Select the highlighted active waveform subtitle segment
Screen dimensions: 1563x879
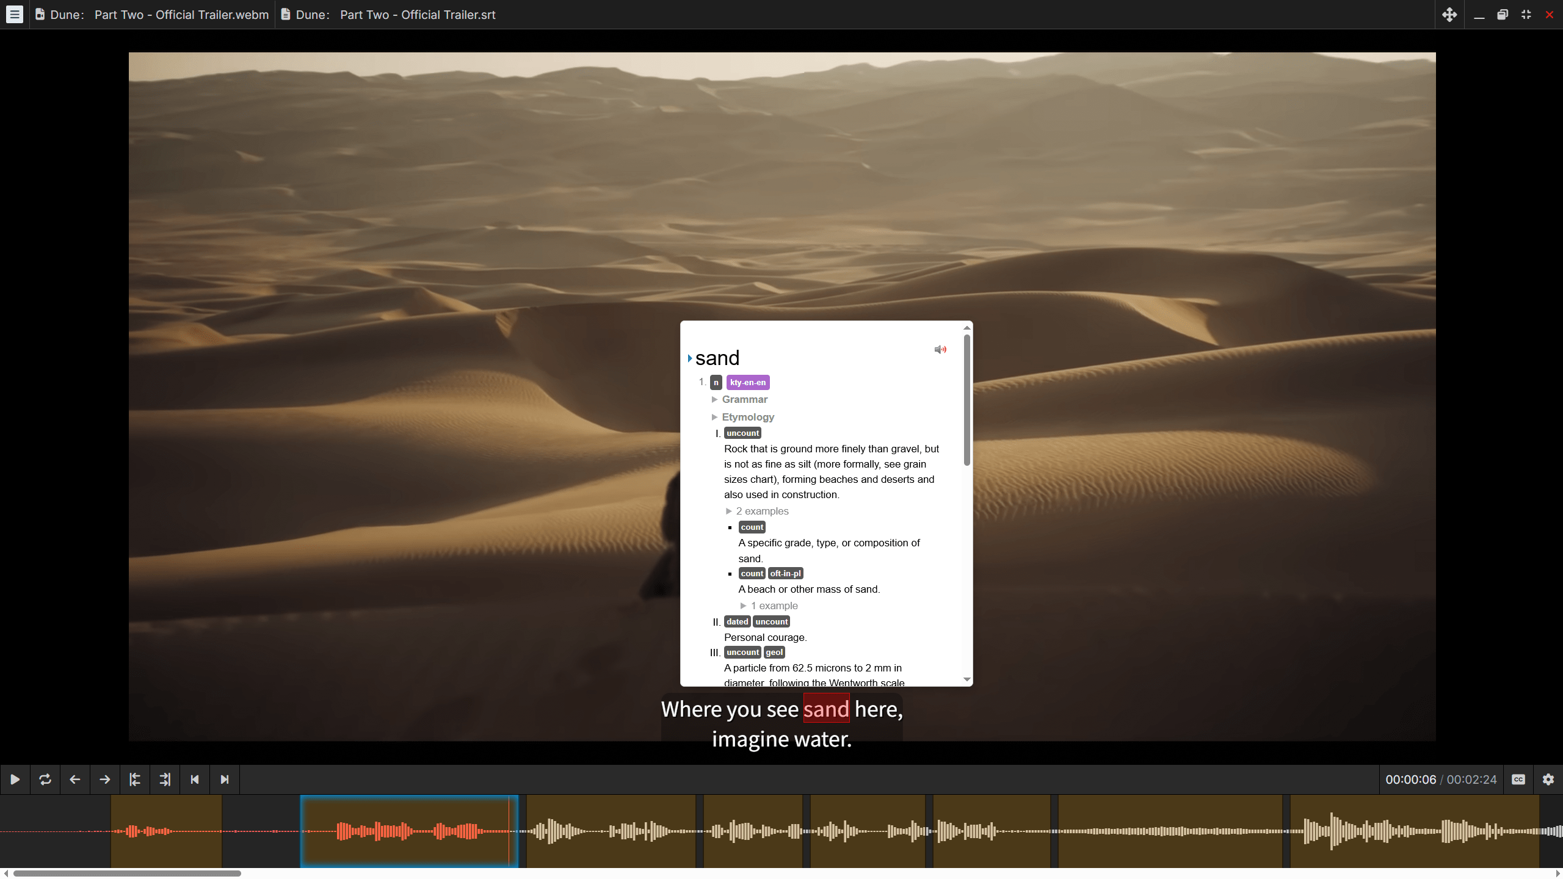point(409,831)
